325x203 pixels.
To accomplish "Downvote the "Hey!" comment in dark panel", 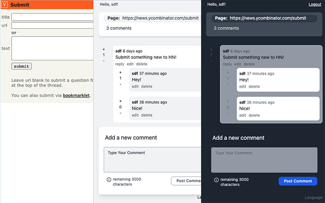I will click(x=228, y=85).
